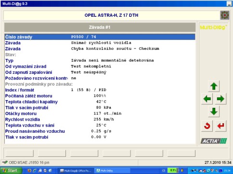Click the red circular back arrow button

tap(207, 126)
